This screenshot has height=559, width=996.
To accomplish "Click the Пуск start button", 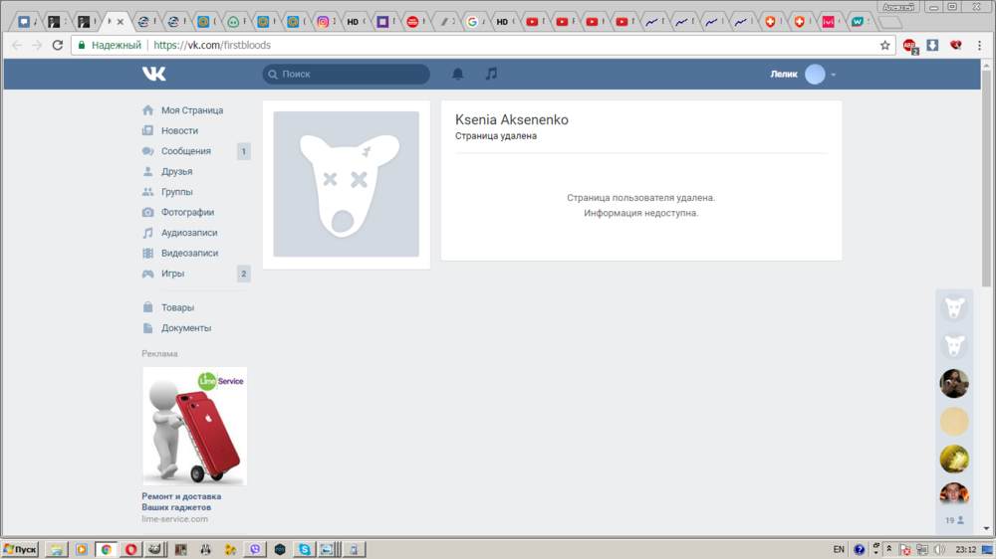I will (x=21, y=549).
